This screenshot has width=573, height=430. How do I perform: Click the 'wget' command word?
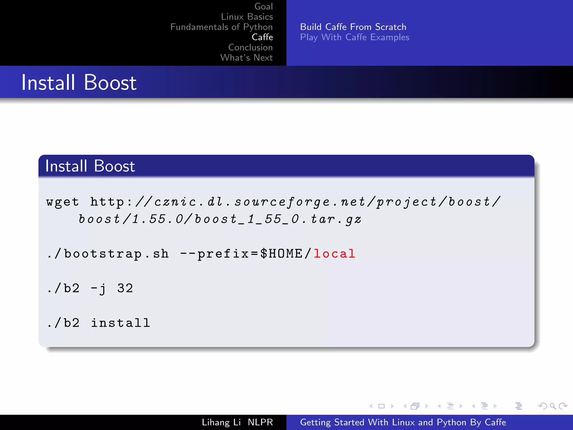pyautogui.click(x=63, y=202)
